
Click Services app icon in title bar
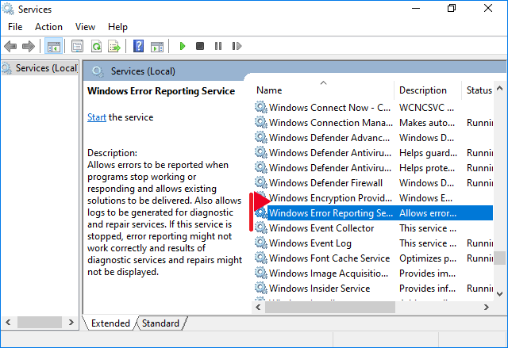tap(8, 9)
